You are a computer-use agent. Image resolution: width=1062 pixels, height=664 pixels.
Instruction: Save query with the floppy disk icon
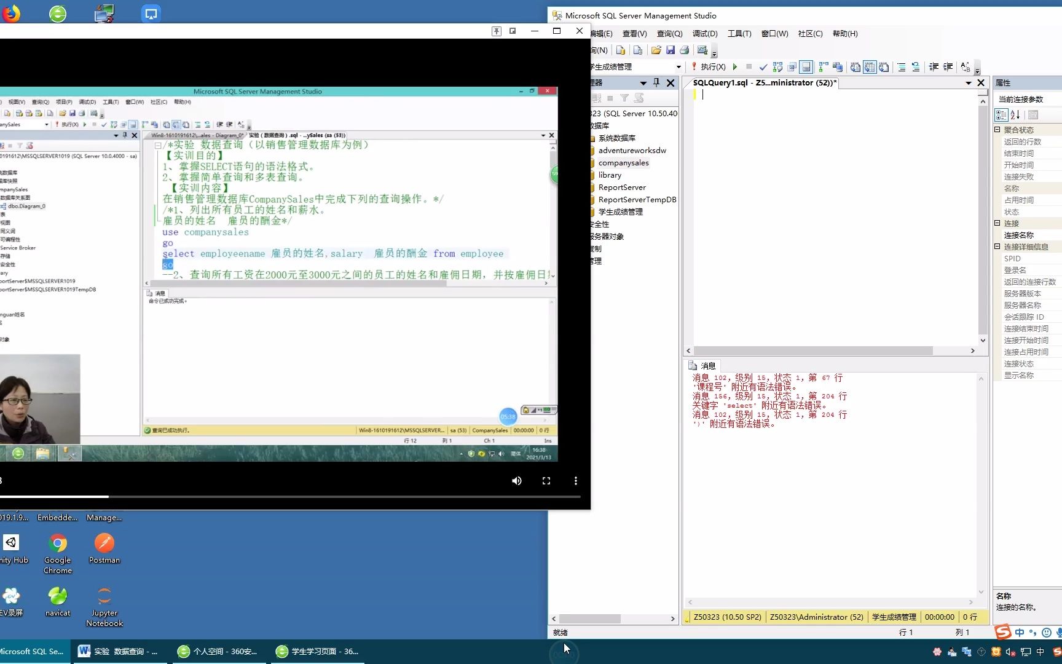click(x=671, y=50)
